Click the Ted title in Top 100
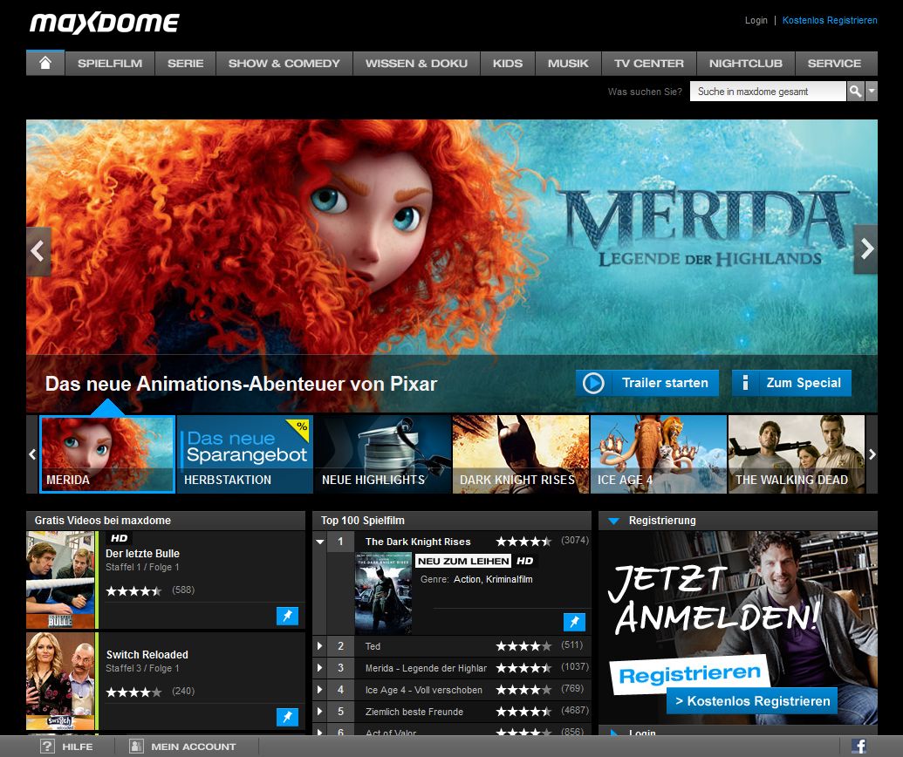This screenshot has width=903, height=757. point(373,646)
